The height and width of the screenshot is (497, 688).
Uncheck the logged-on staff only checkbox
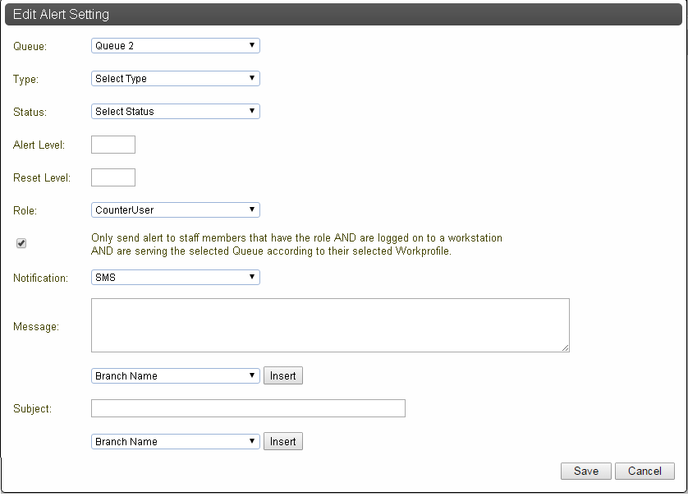point(21,243)
